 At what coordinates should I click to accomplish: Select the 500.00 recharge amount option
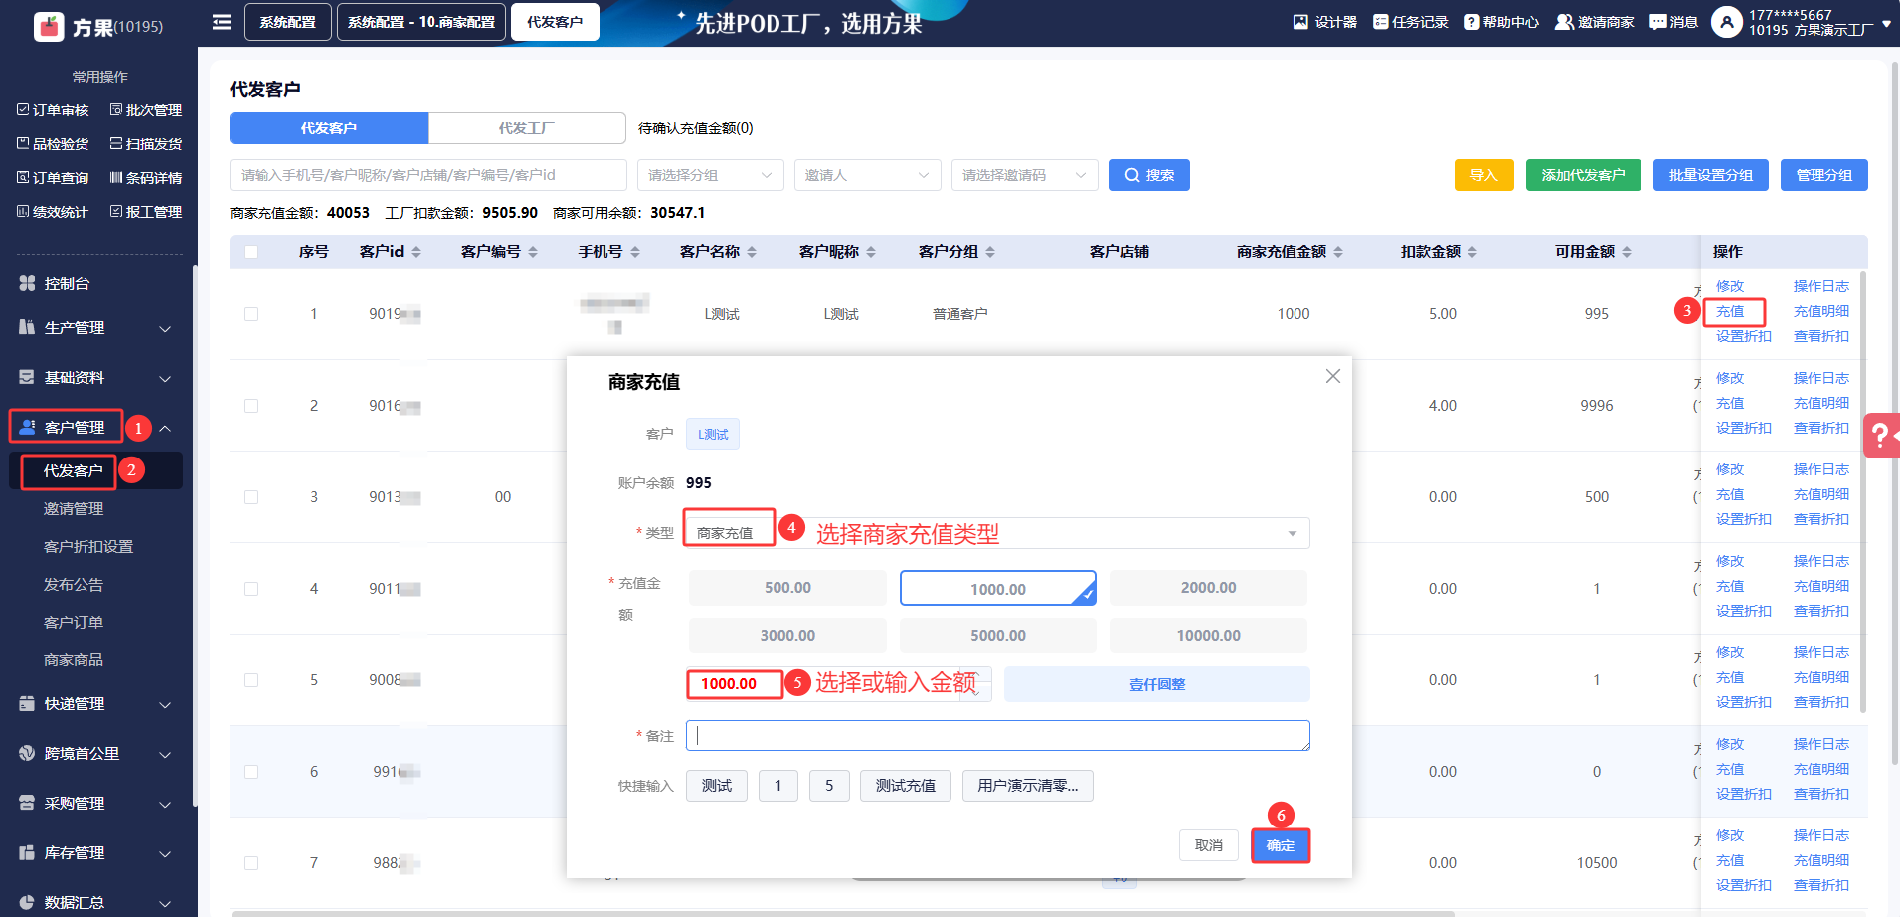[x=787, y=588]
